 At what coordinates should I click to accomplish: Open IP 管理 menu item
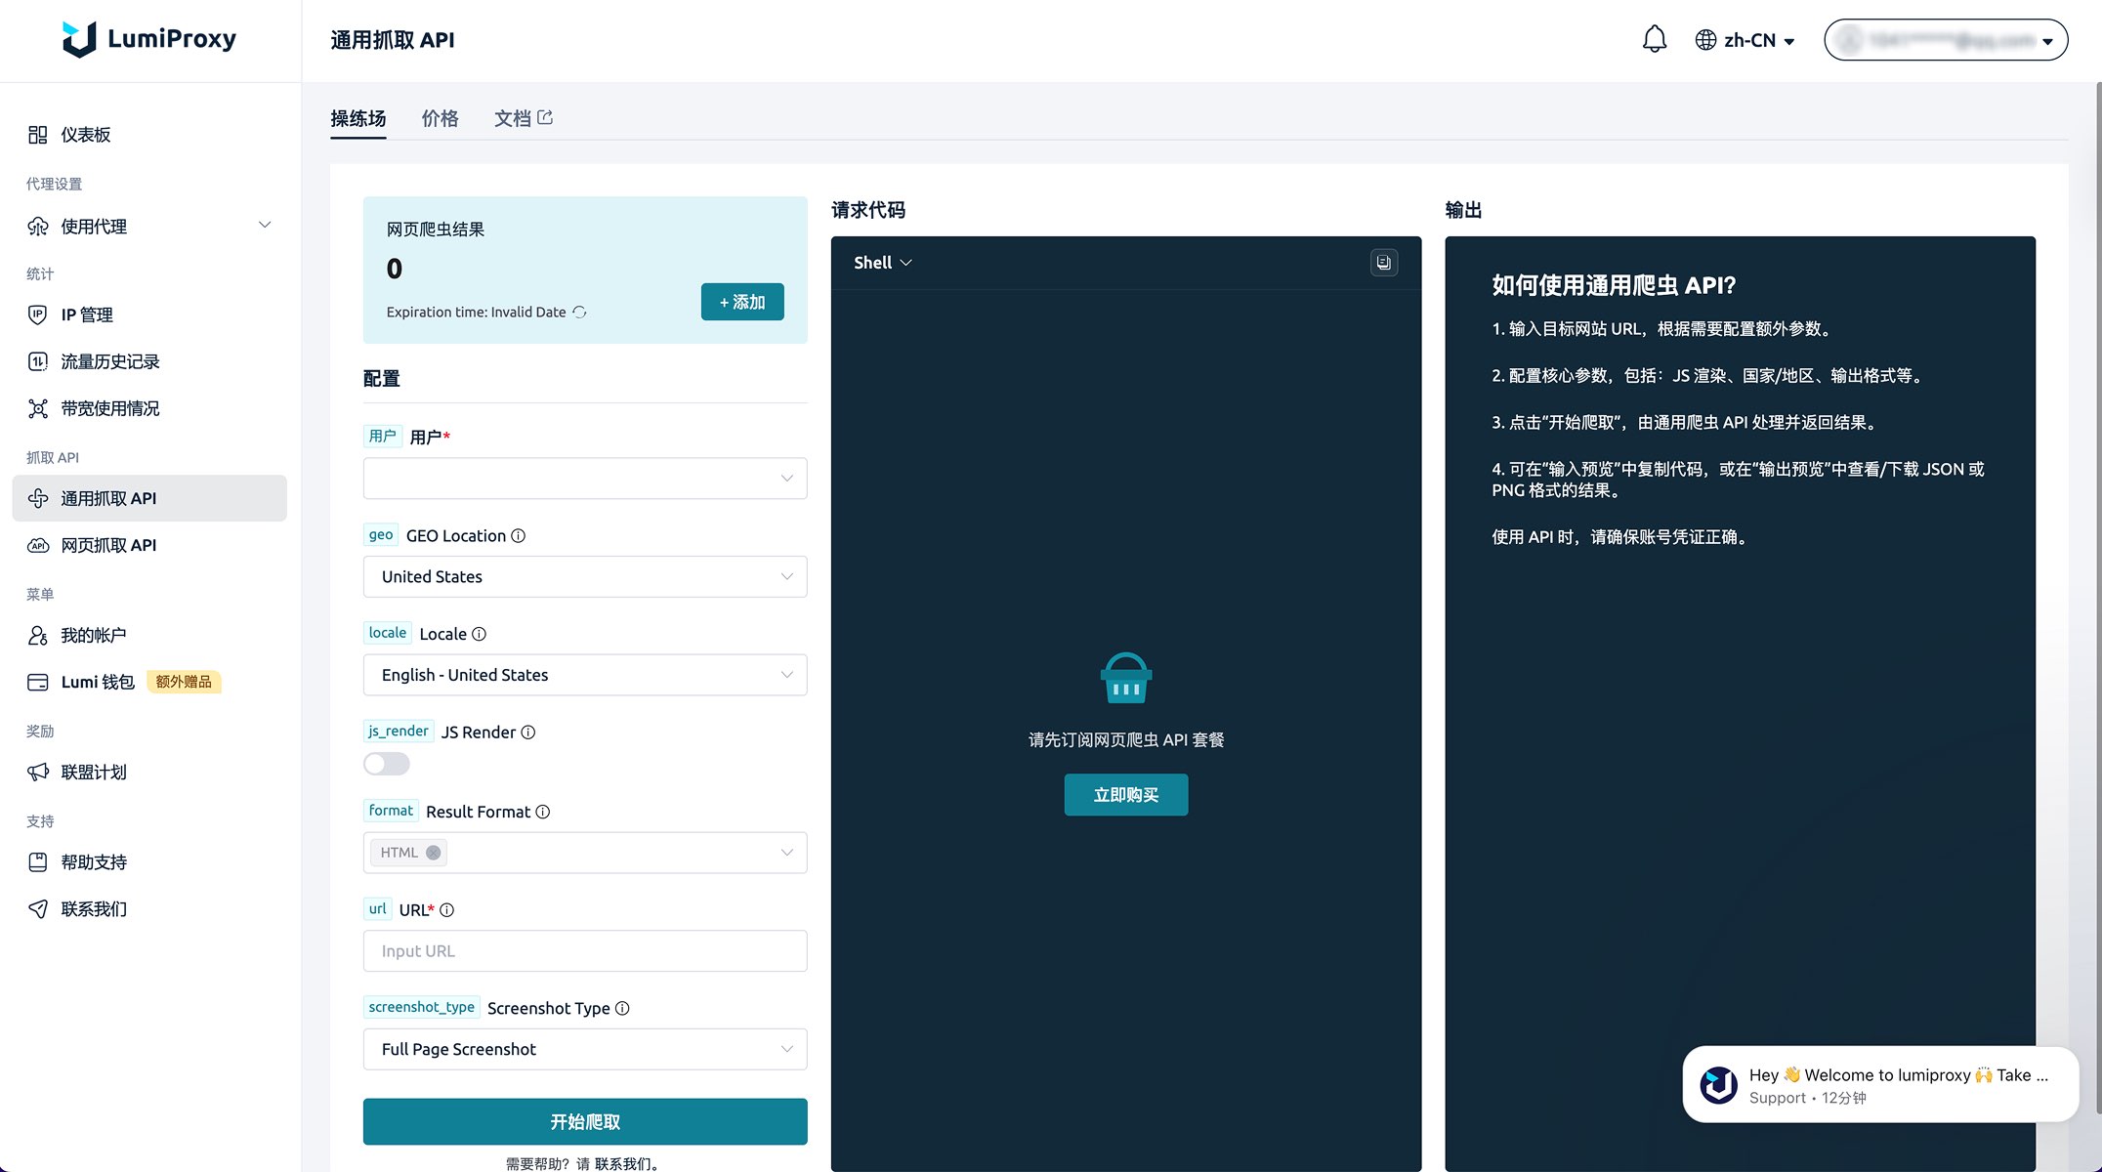(149, 314)
